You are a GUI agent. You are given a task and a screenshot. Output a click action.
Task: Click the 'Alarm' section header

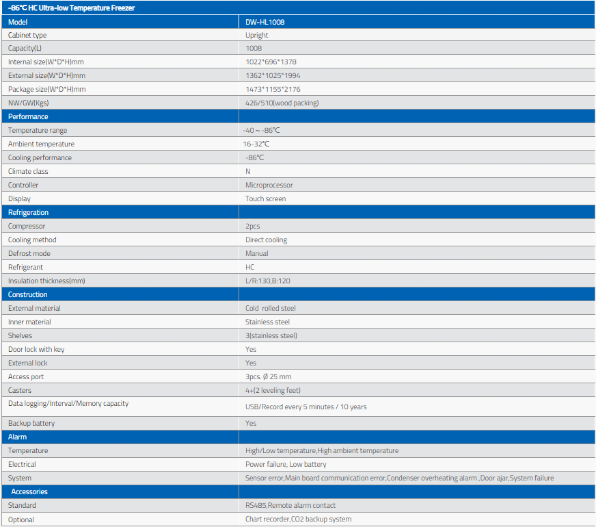click(x=17, y=437)
